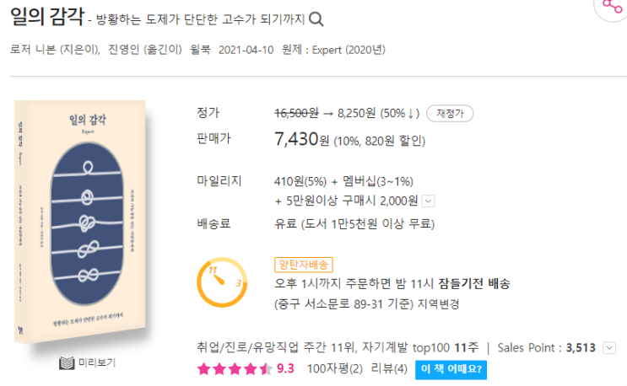Open the 리뷰(4) link
This screenshot has width=627, height=386.
389,369
